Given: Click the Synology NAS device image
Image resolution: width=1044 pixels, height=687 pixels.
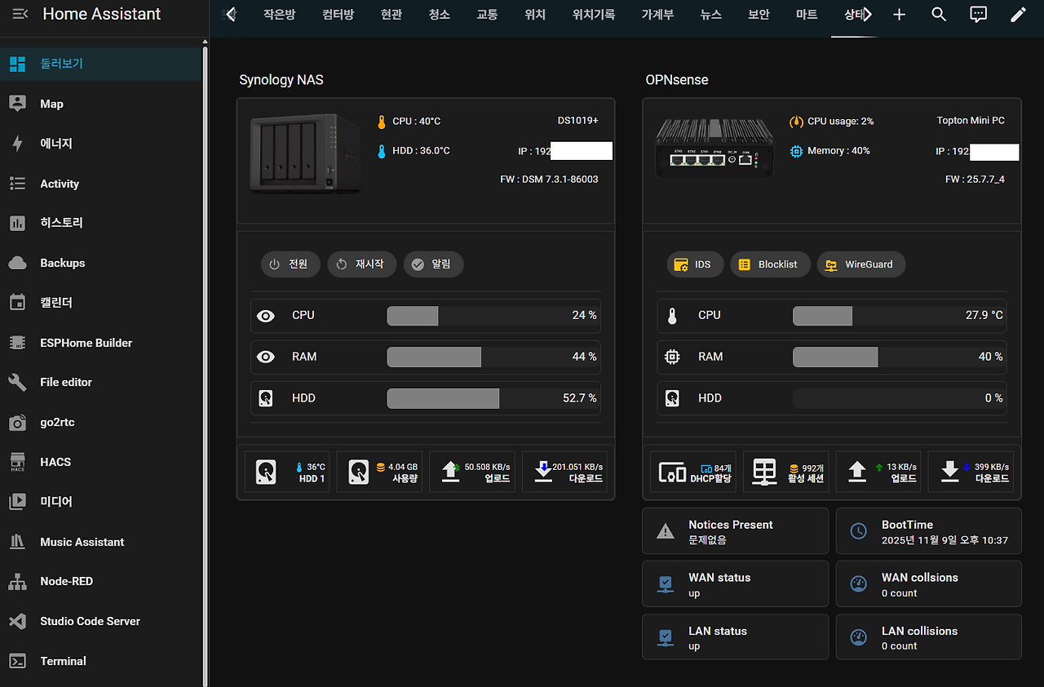Looking at the screenshot, I should pyautogui.click(x=306, y=153).
